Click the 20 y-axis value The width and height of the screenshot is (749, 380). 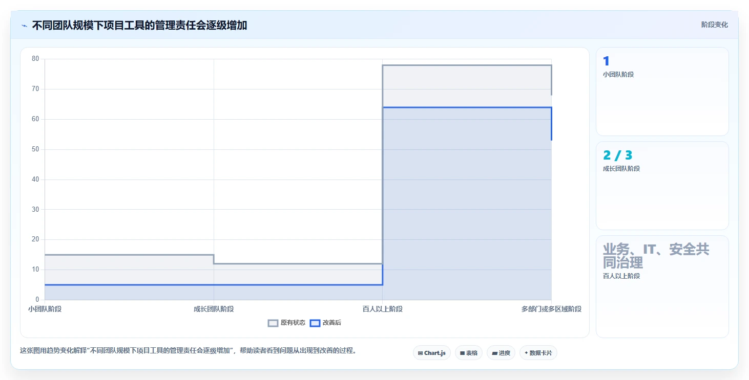coord(35,239)
